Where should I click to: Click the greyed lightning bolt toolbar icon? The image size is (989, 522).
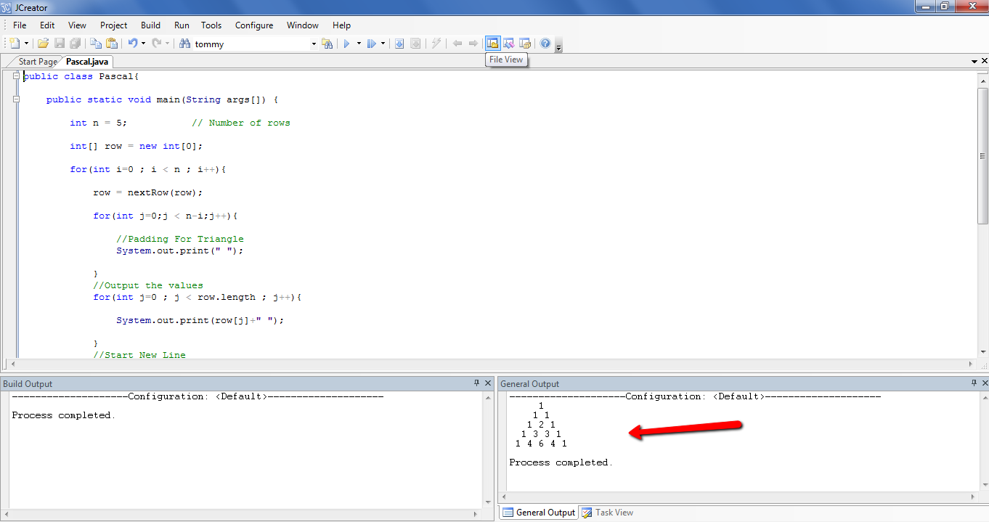436,44
